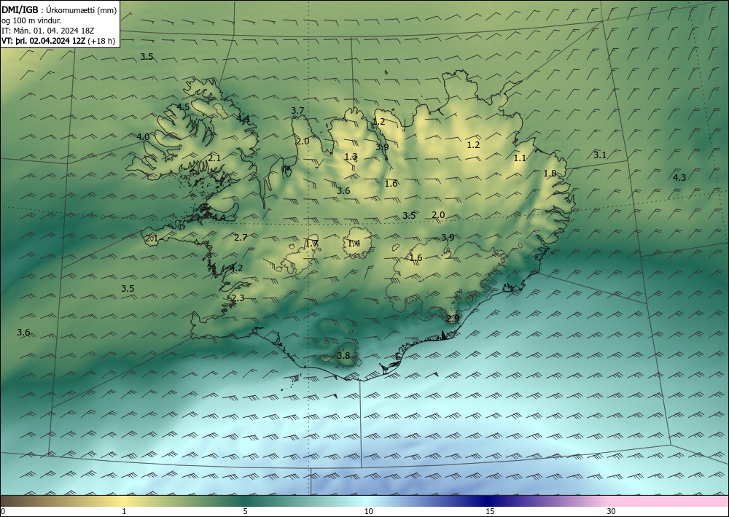
Task: Select the 1.7 value on the glacier
Action: pos(311,243)
